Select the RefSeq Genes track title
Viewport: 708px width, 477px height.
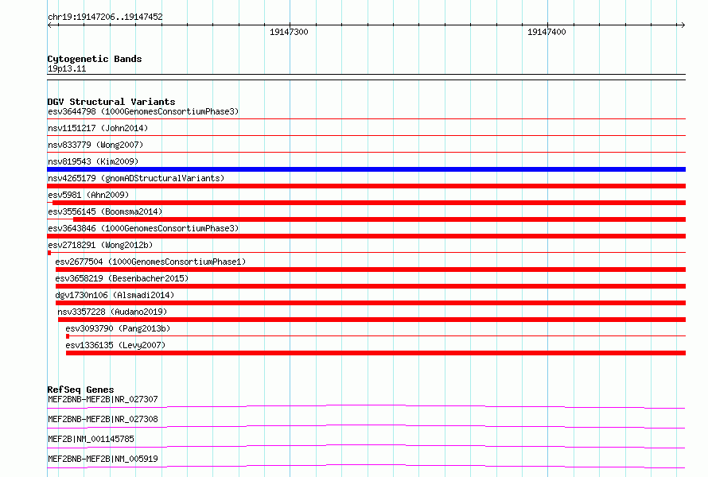click(x=81, y=390)
